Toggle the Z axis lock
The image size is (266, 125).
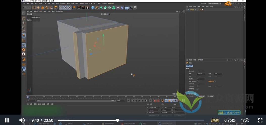tap(69, 8)
